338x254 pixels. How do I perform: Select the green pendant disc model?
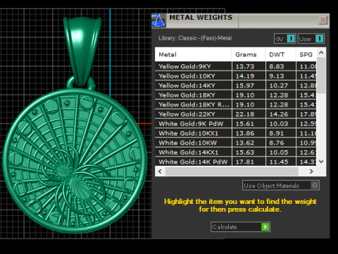point(75,161)
